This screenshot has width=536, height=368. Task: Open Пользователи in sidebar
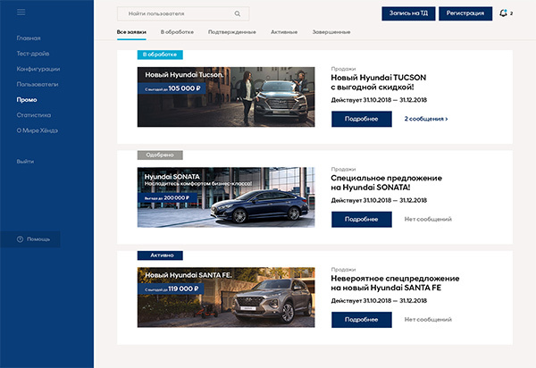38,84
